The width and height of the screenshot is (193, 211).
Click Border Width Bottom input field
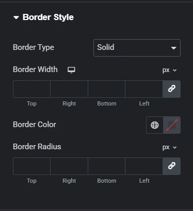[x=106, y=89]
